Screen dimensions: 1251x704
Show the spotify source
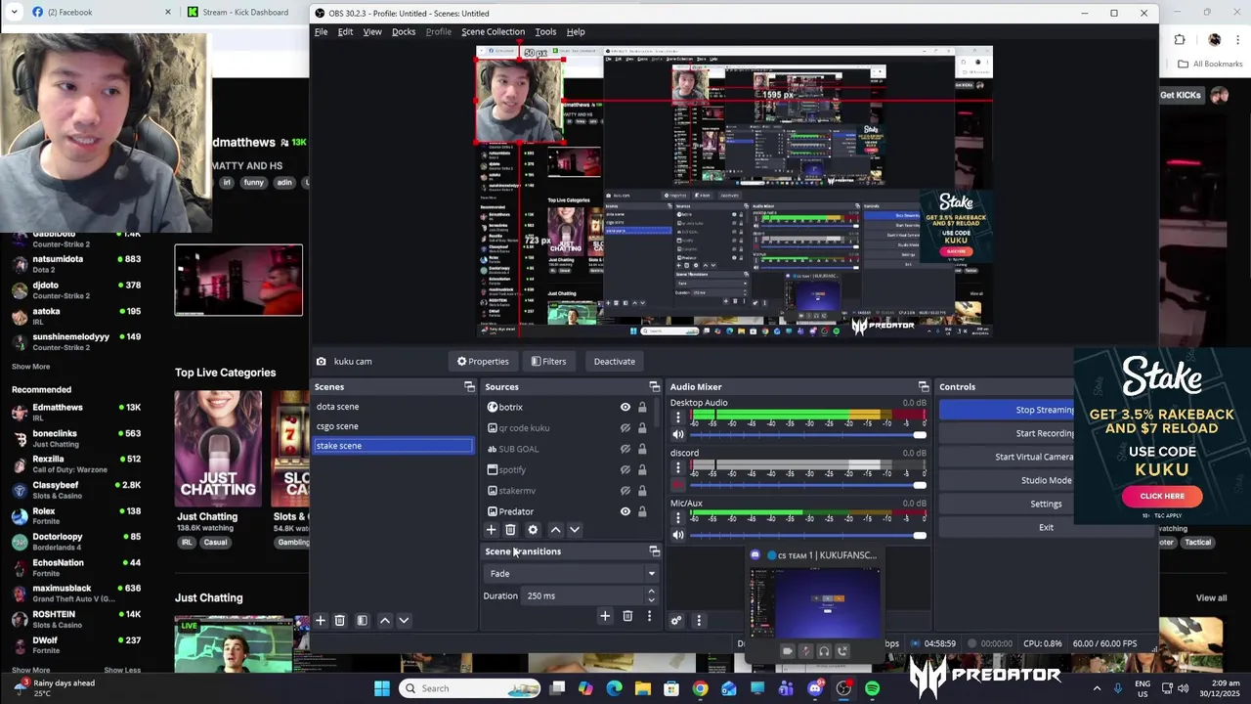[625, 469]
